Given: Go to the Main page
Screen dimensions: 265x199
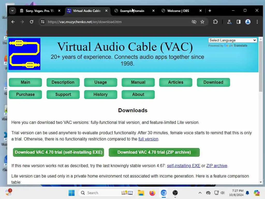Looking at the screenshot, I should coord(25,82).
